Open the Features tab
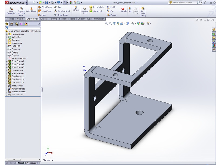 click(x=10, y=19)
